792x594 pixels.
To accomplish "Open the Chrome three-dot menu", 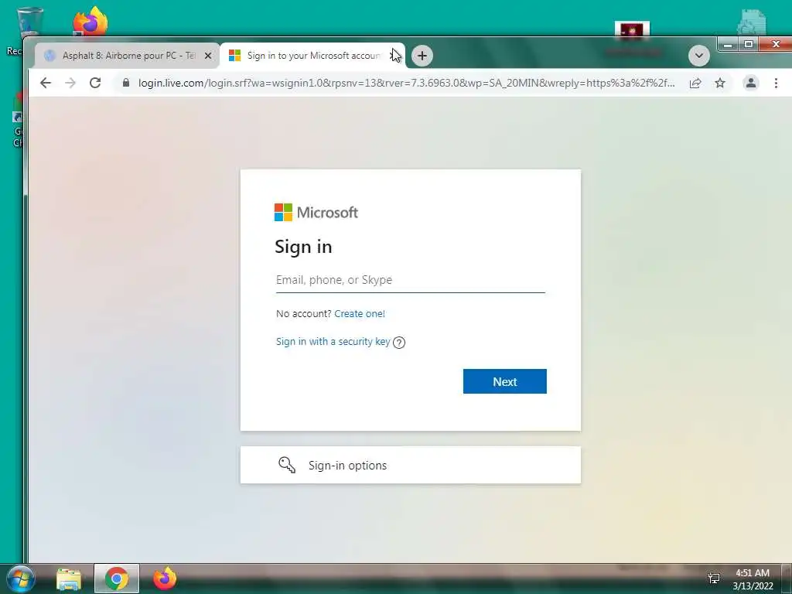I will tap(776, 83).
